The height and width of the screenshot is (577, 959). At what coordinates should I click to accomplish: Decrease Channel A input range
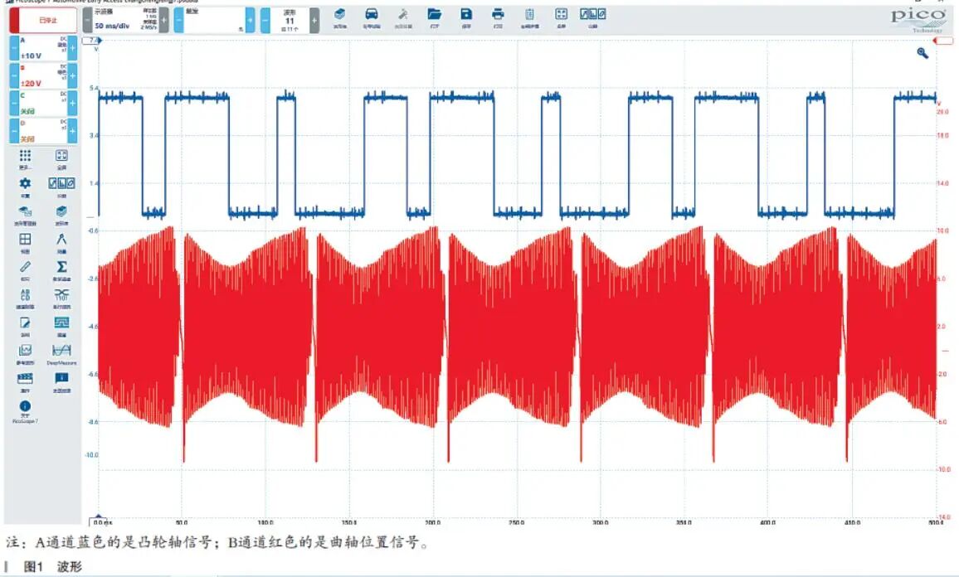coord(14,48)
